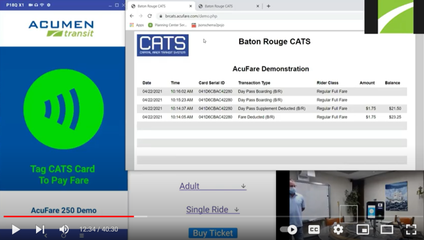Close the first Baton Rouge CATS tab

coord(190,6)
